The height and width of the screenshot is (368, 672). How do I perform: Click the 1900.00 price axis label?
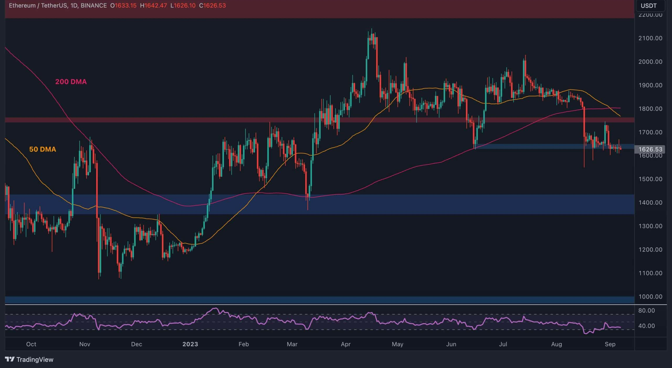pyautogui.click(x=650, y=85)
